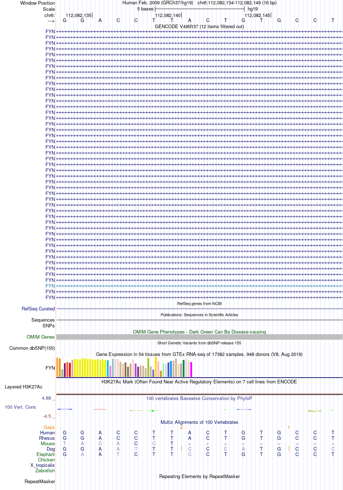Open the "Multiz Alignments of 100 Vertebrates" title
The image size is (343, 490).
pyautogui.click(x=199, y=422)
